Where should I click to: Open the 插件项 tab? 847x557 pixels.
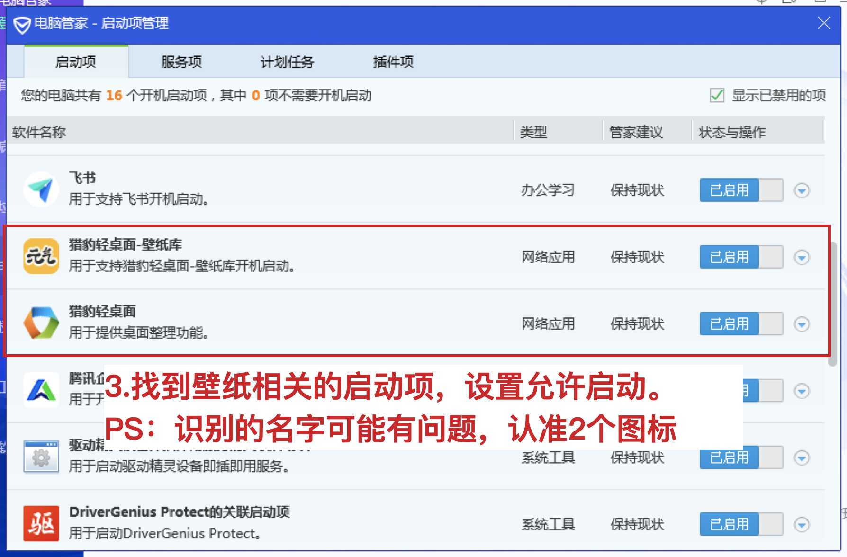(393, 62)
